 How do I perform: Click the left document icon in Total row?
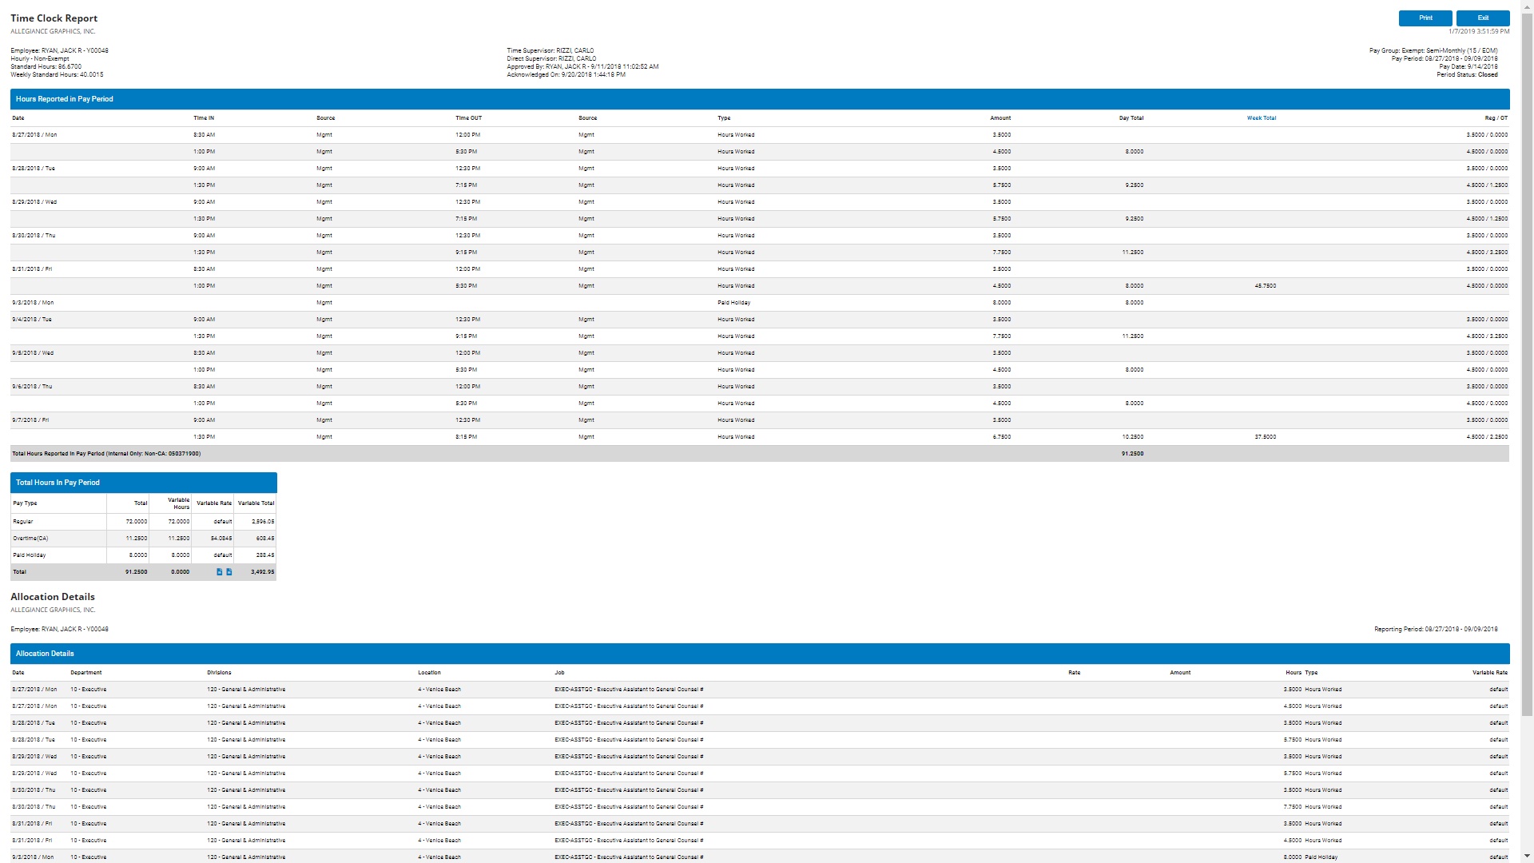(x=220, y=572)
